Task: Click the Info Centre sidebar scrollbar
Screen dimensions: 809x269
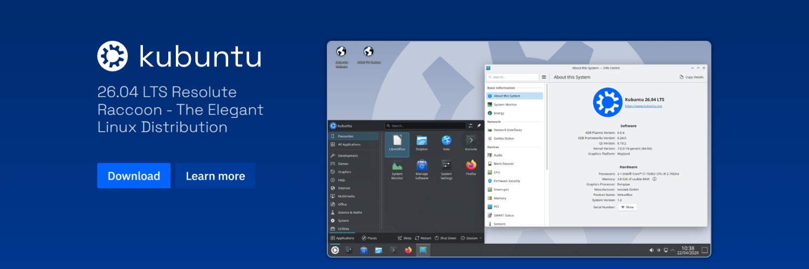Action: coord(546,126)
